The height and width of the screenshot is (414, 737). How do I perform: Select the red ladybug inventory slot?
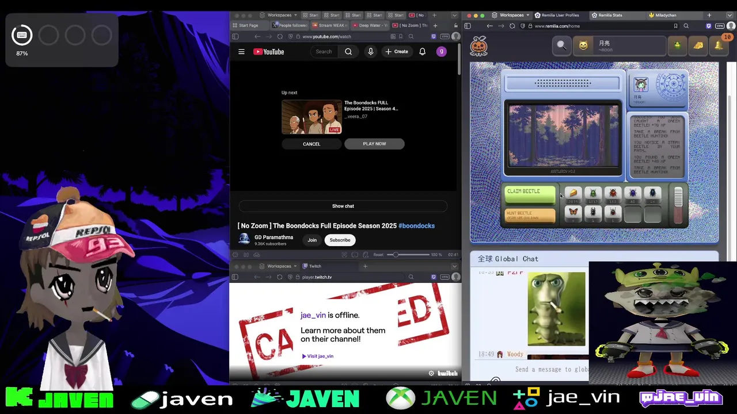click(x=613, y=194)
